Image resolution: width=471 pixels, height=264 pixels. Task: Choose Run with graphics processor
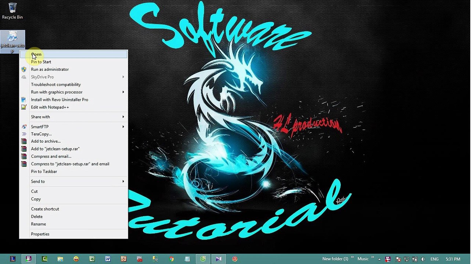tap(73, 92)
